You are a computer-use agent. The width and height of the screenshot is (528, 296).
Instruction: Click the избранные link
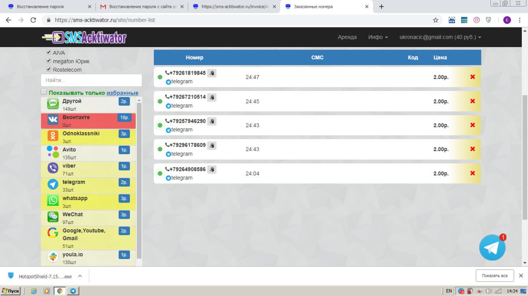pyautogui.click(x=123, y=93)
